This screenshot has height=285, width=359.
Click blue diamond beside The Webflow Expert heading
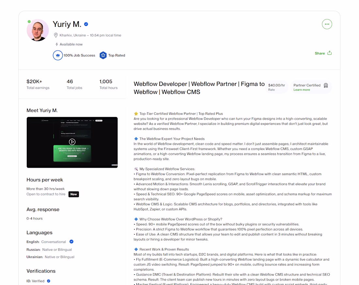136,139
